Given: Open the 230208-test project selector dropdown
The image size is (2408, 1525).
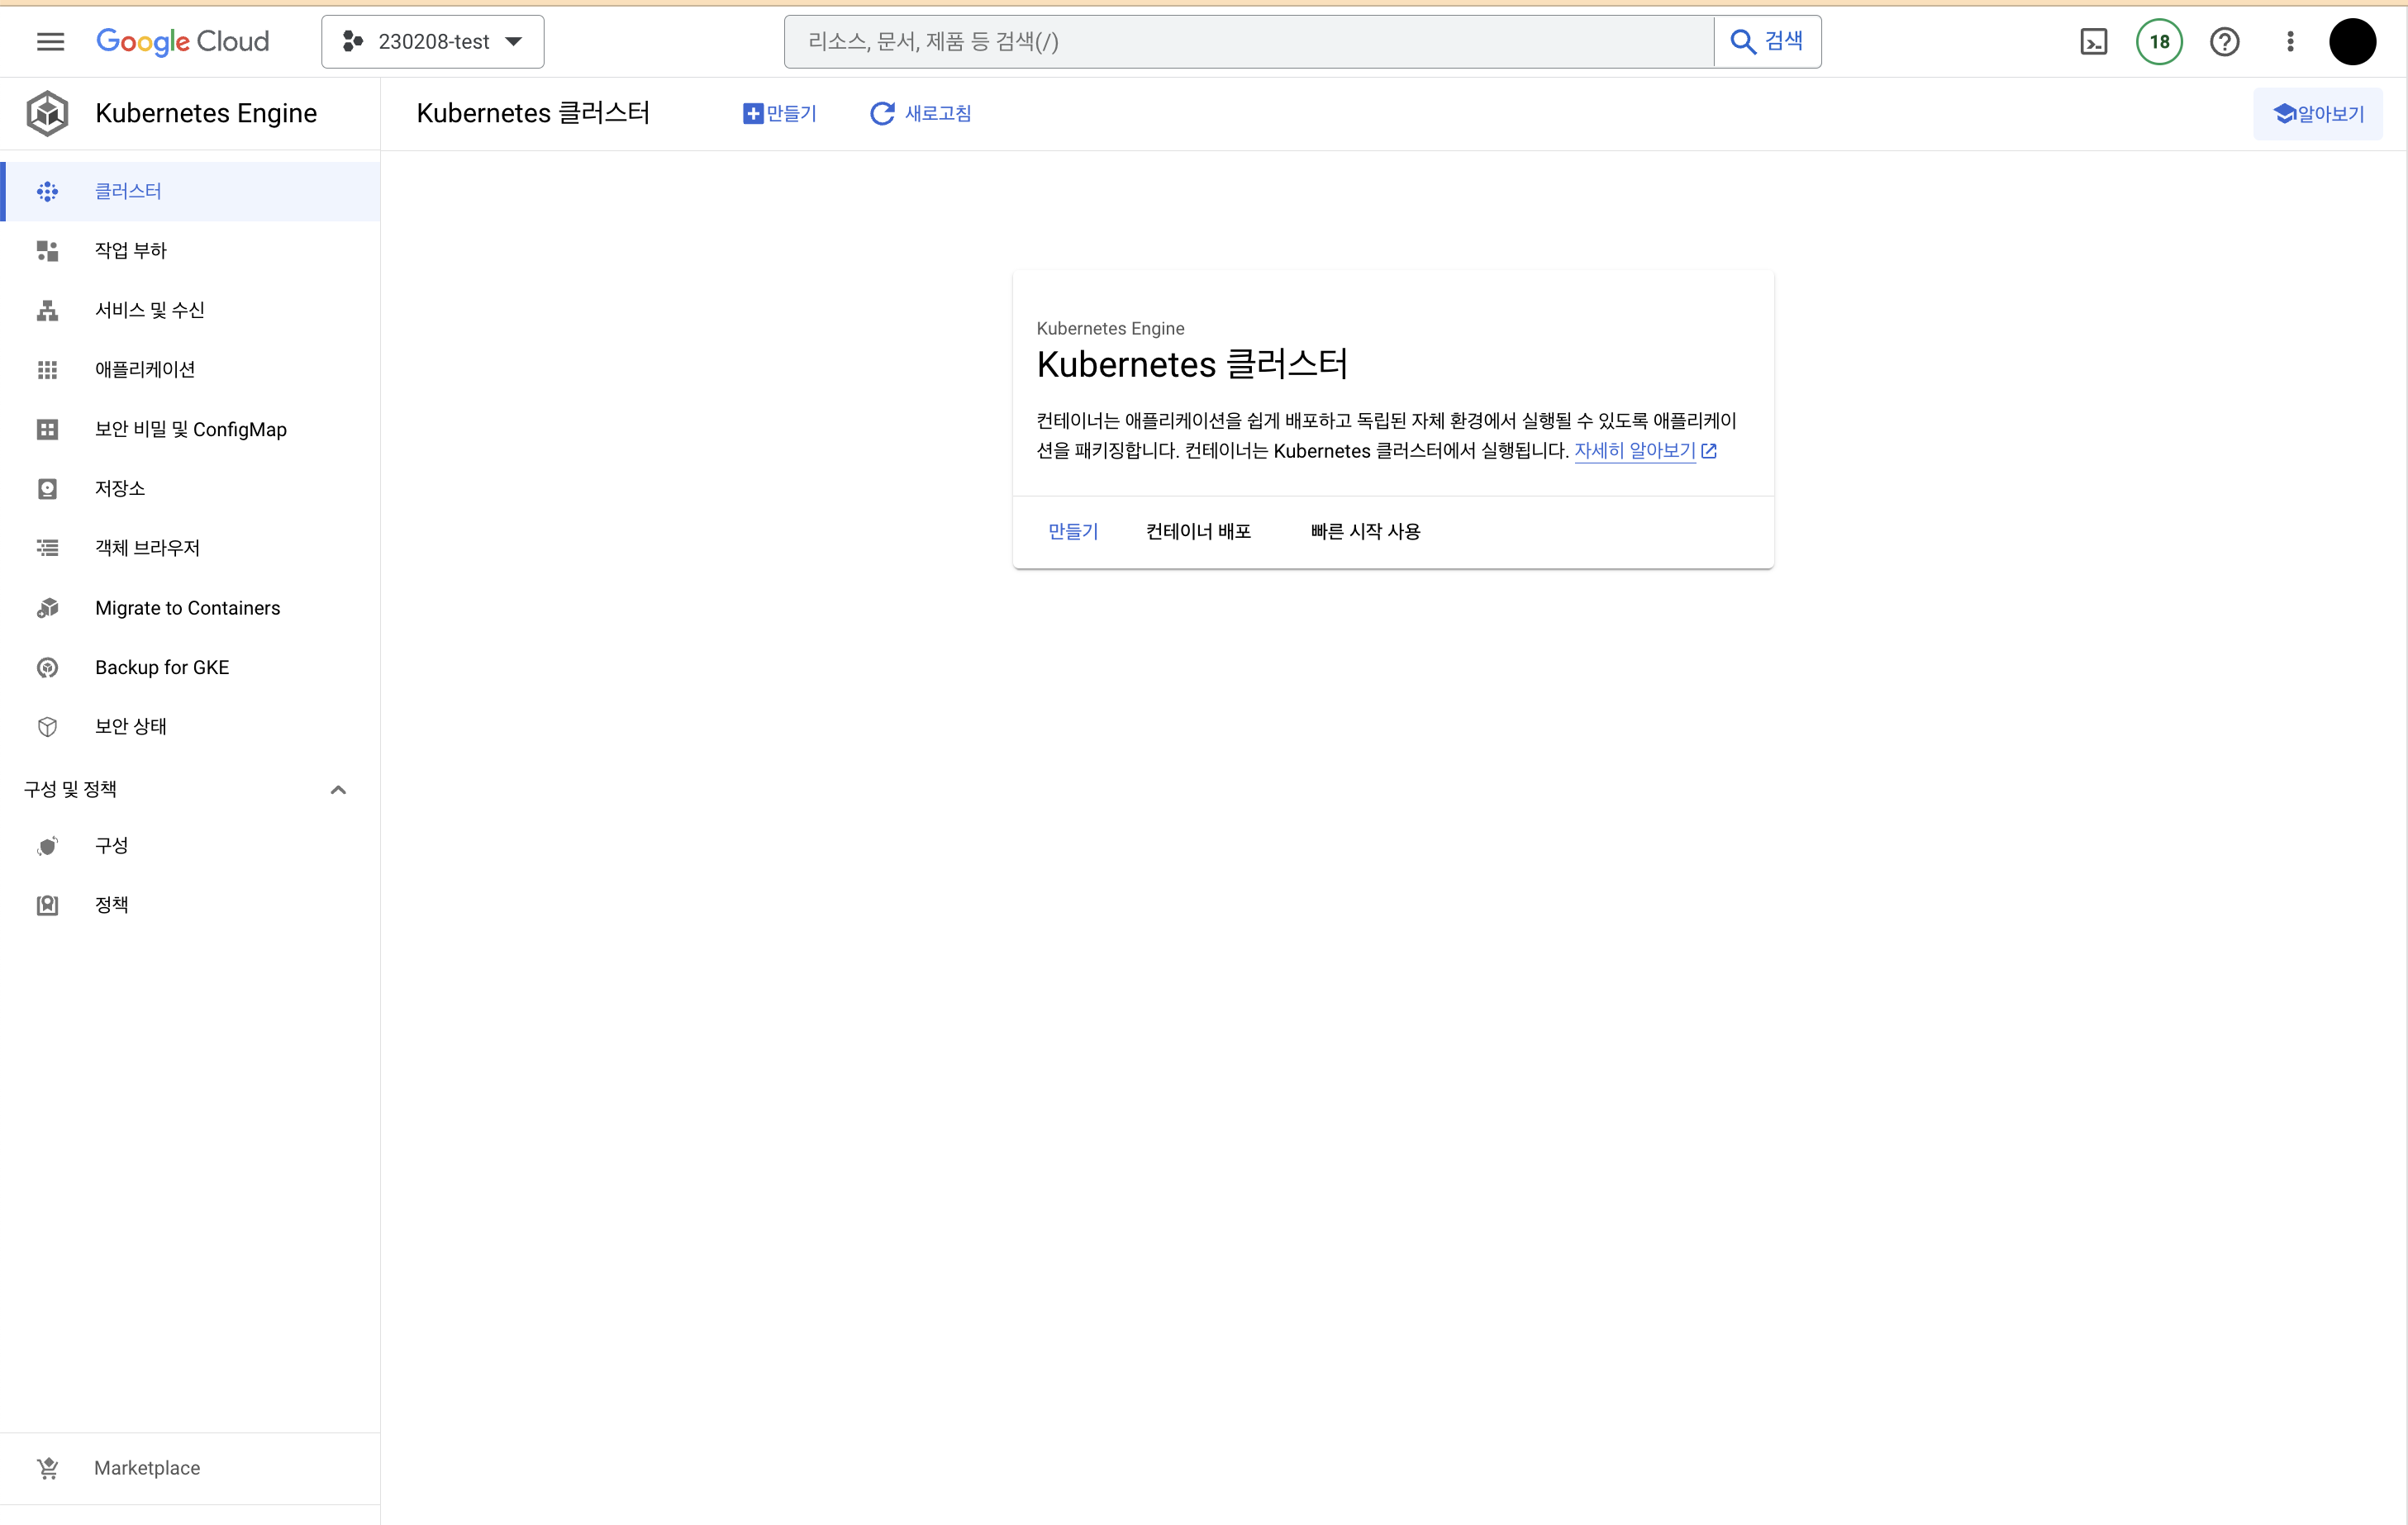Looking at the screenshot, I should pyautogui.click(x=432, y=41).
